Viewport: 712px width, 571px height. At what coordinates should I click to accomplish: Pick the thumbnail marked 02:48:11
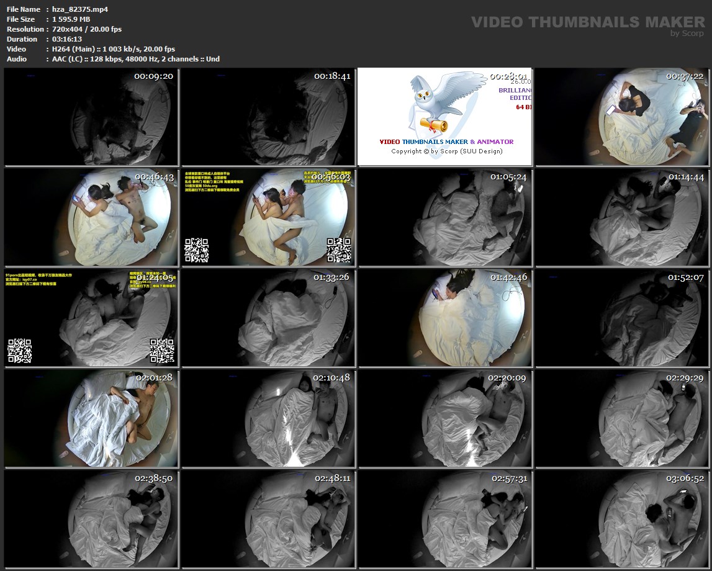tap(268, 519)
